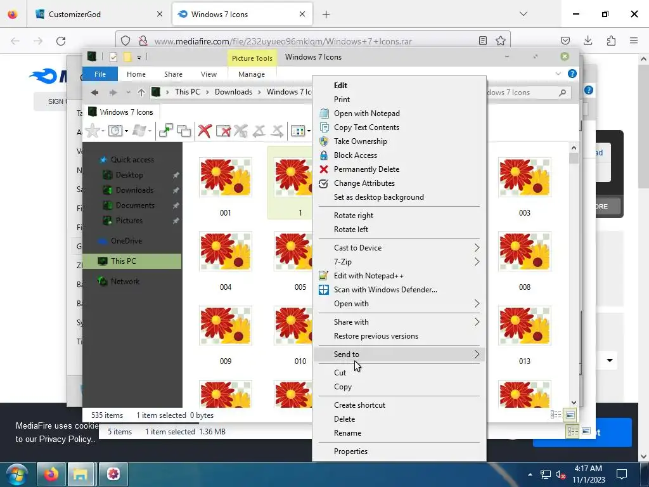Image resolution: width=649 pixels, height=487 pixels.
Task: Click the overlapping windows clone tab icon
Action: click(x=184, y=131)
